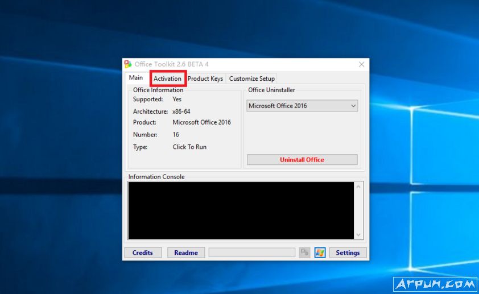Click the 'Information Console' label
Image resolution: width=479 pixels, height=294 pixels.
156,177
